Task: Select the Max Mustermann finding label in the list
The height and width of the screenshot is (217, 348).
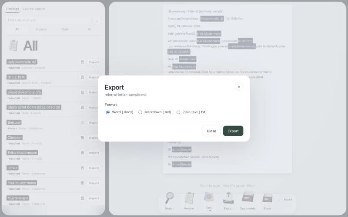Action: [22, 183]
